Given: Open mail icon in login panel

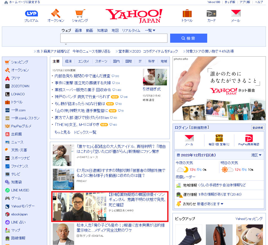Looking at the screenshot, I should (x=189, y=138).
